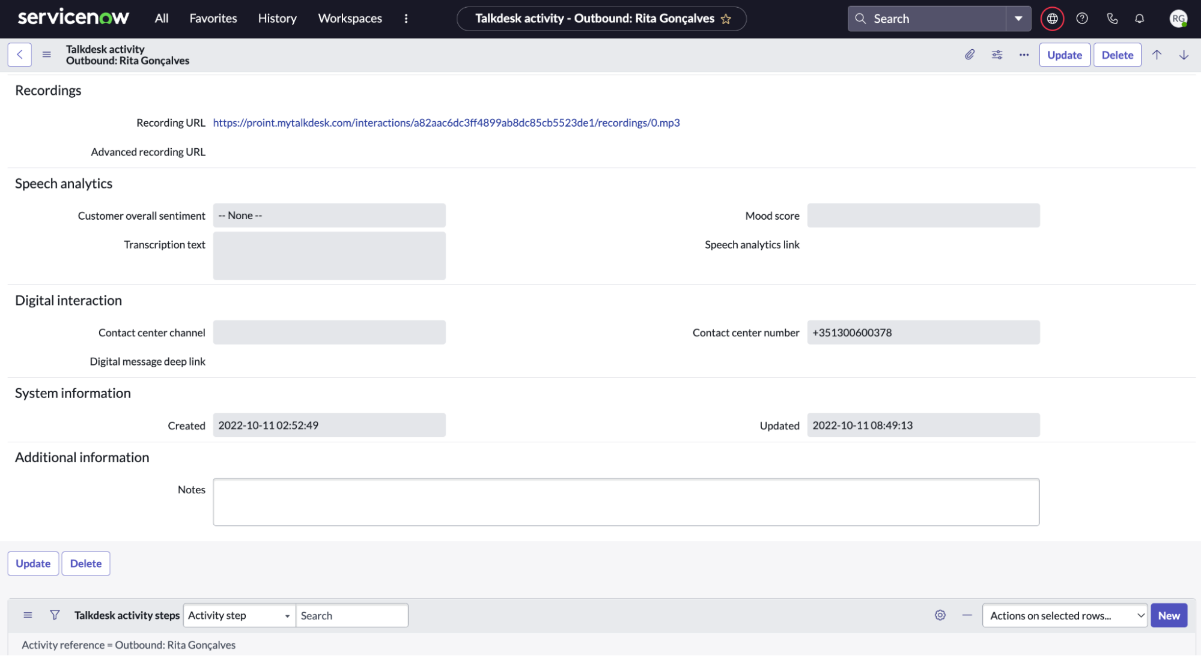The width and height of the screenshot is (1201, 656).
Task: Open the All menu
Action: tap(161, 19)
